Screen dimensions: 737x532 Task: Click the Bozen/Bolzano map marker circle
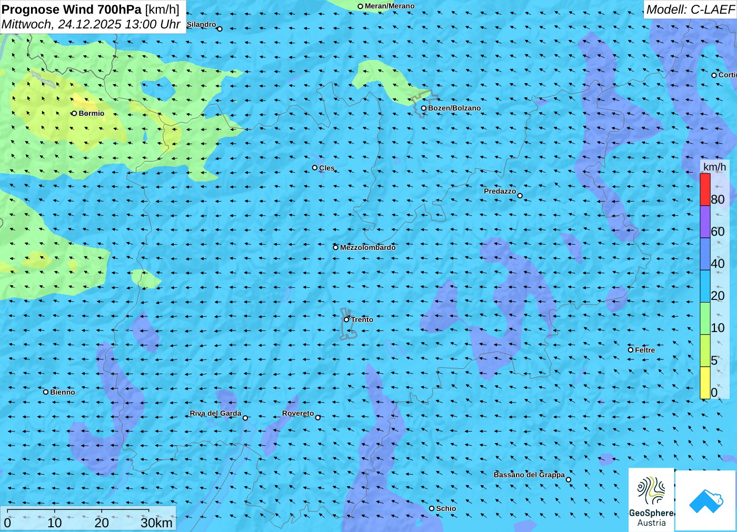pos(423,108)
